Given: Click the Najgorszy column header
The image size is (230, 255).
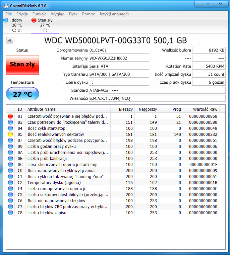Looking at the screenshot, I should [x=147, y=109].
